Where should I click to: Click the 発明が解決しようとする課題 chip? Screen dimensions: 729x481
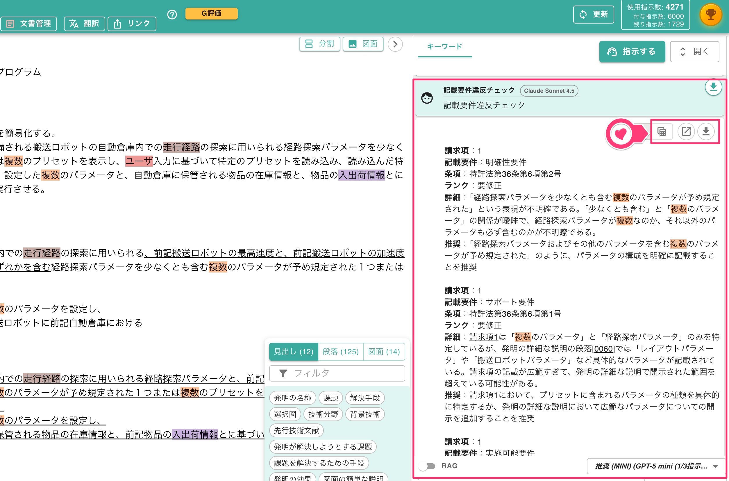click(323, 447)
